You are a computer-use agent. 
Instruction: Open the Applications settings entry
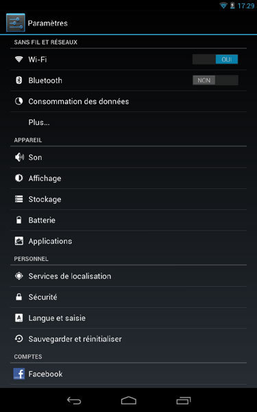point(129,241)
